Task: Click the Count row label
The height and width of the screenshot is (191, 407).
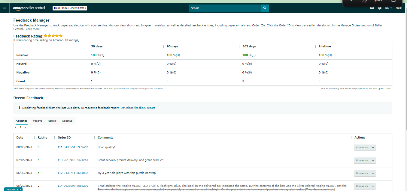Action: tap(21, 81)
